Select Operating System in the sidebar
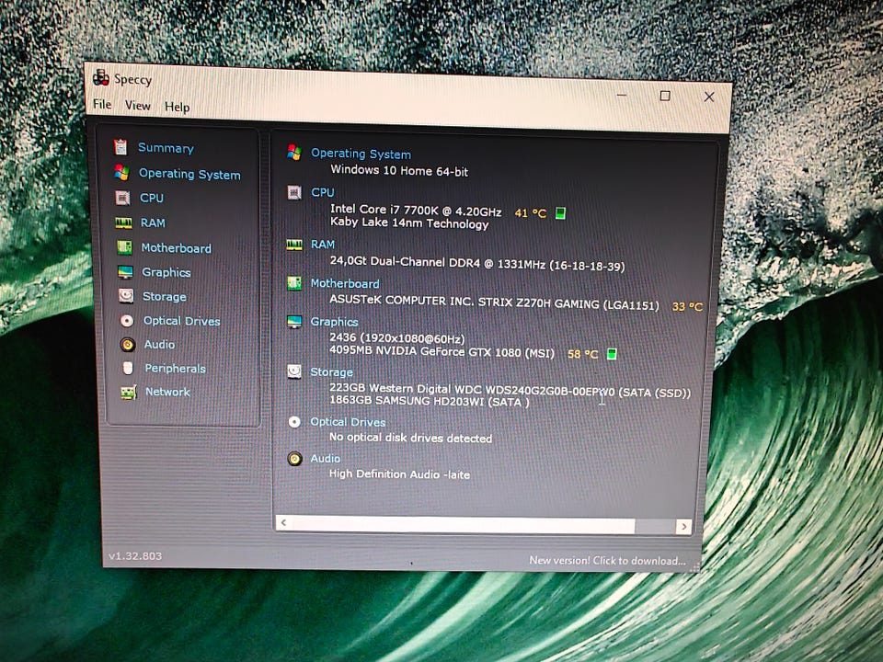Screen dimensions: 883x662 click(189, 174)
